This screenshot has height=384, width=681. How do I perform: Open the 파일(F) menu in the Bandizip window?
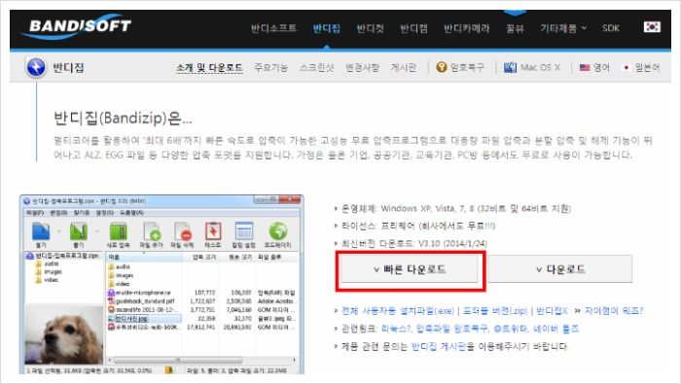click(35, 213)
